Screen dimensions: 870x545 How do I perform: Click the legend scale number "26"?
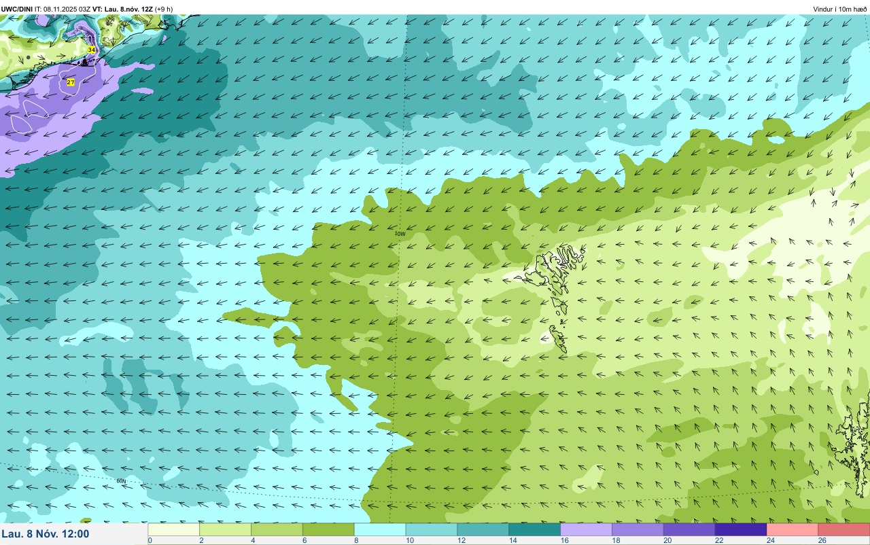[x=821, y=541]
